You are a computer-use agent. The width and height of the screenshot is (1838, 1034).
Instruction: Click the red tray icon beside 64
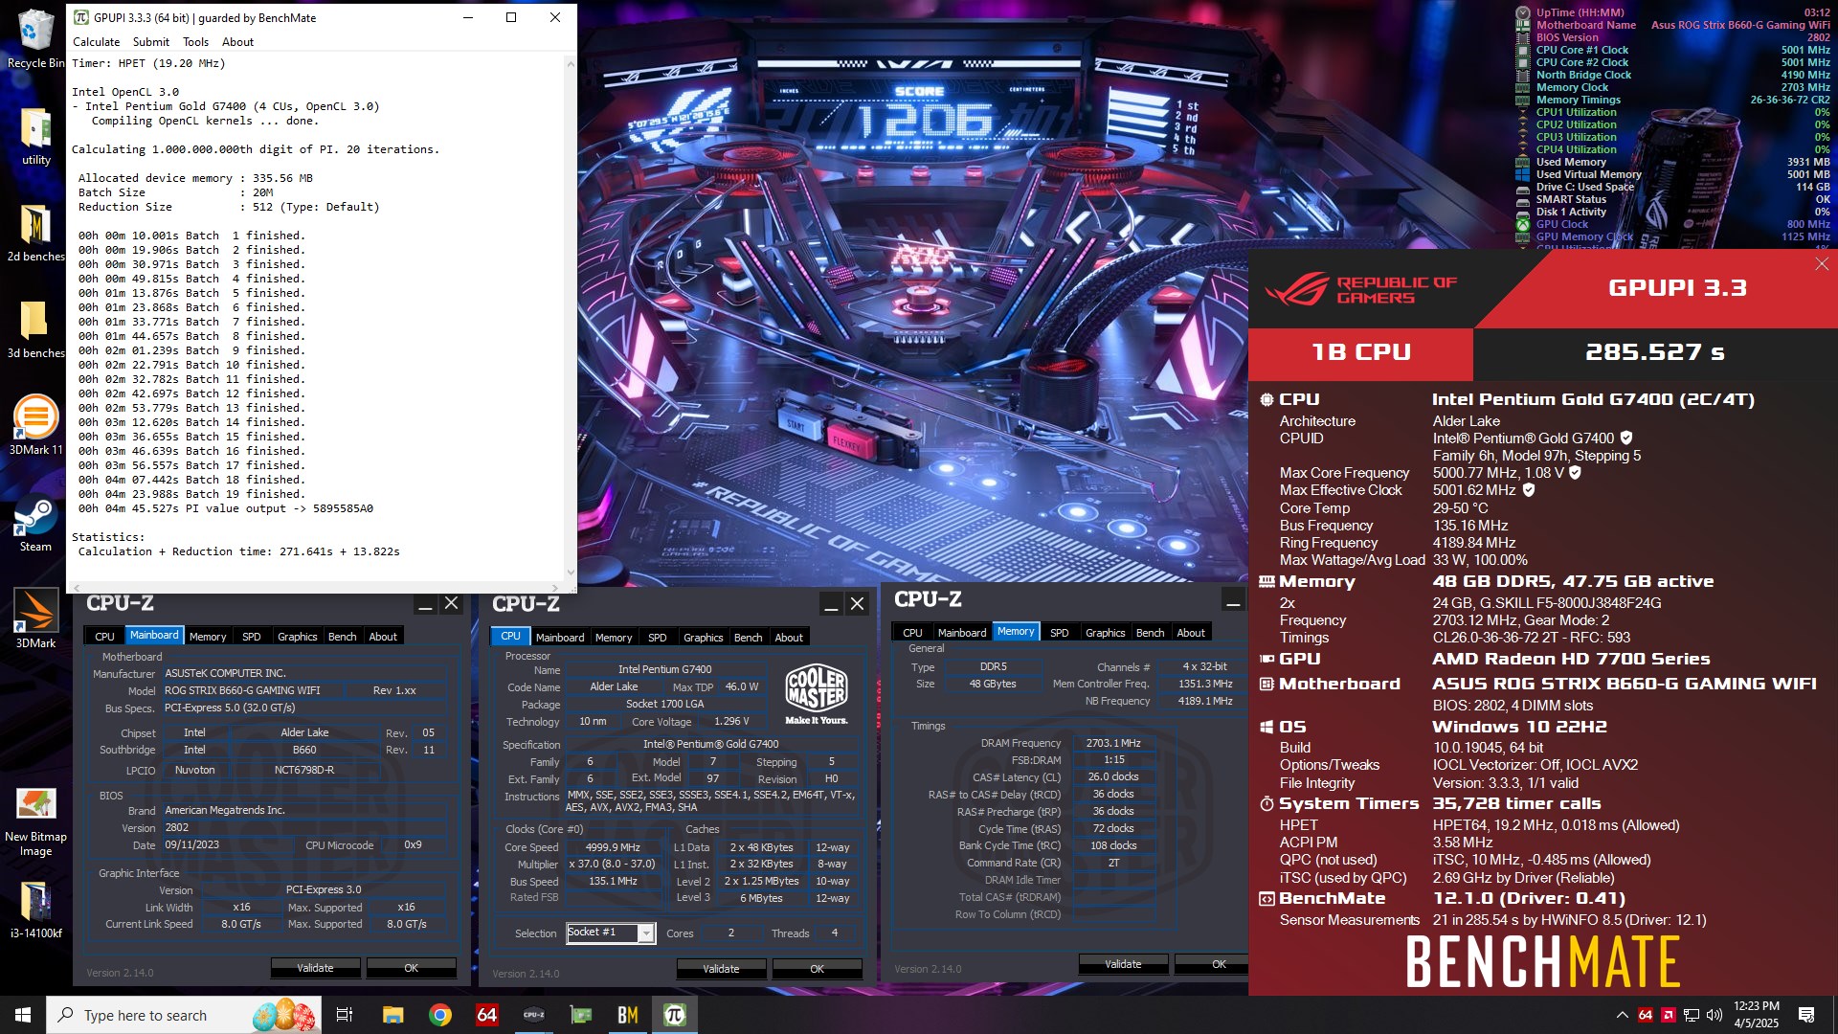[1669, 1015]
